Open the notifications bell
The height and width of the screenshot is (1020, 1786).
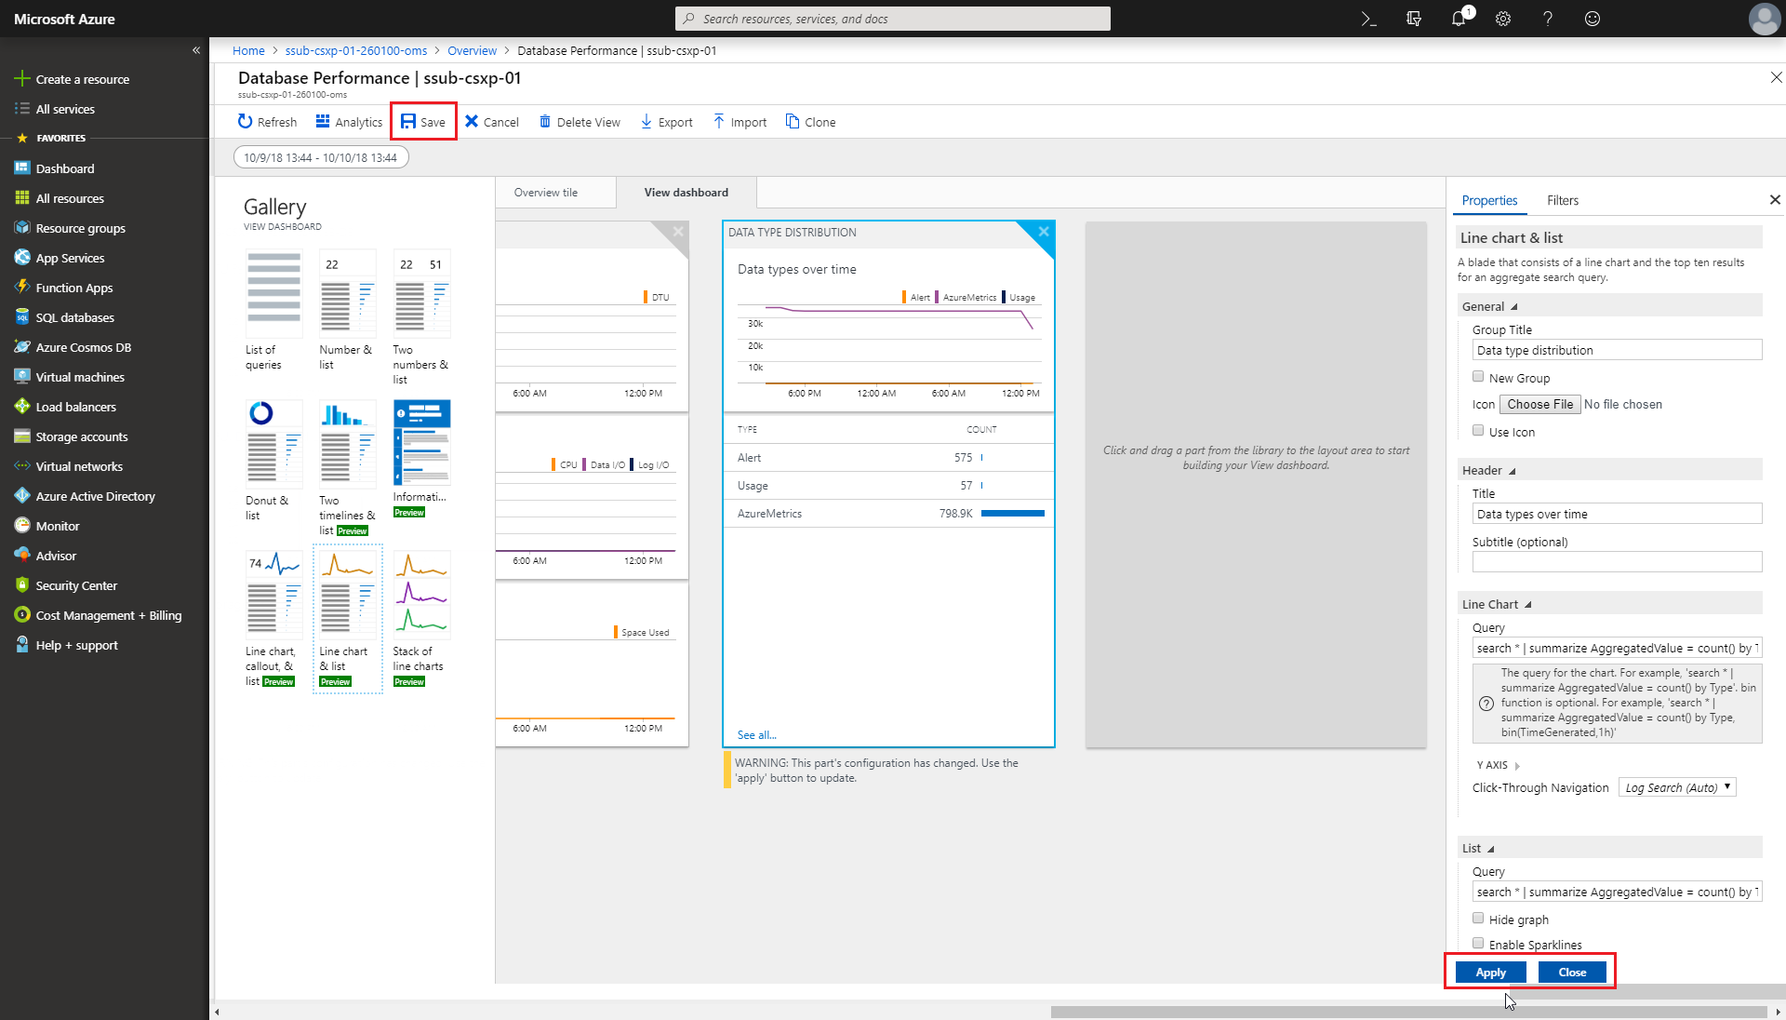1458,19
